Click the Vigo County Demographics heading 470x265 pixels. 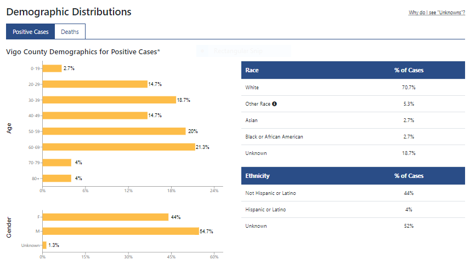click(x=83, y=51)
